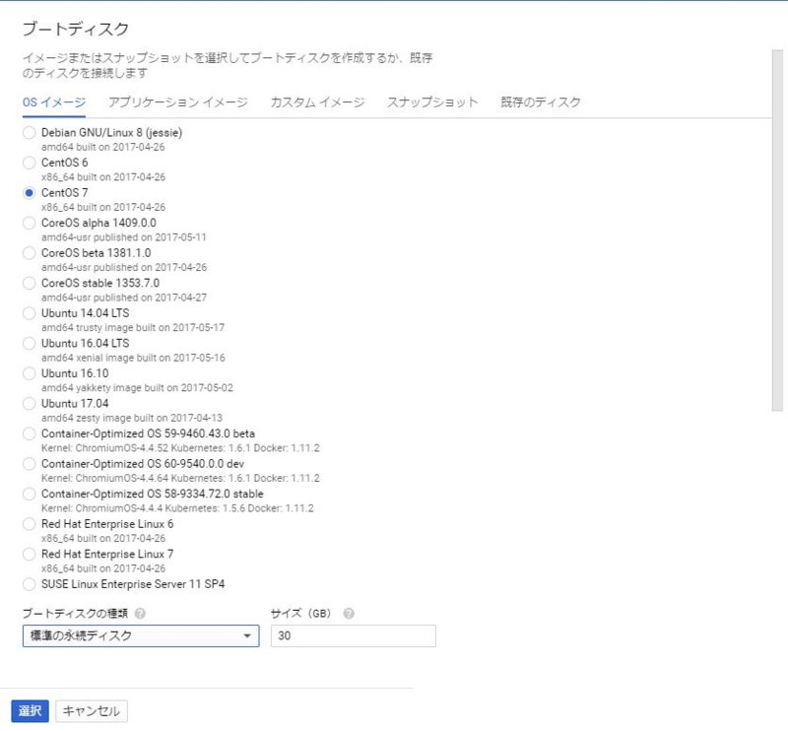Open the アプリケーション イメージ tab
Screen dimensions: 788x731
click(178, 102)
